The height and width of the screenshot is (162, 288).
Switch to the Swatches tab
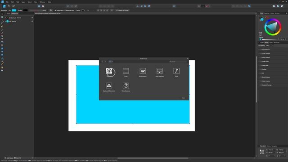pyautogui.click(x=267, y=13)
